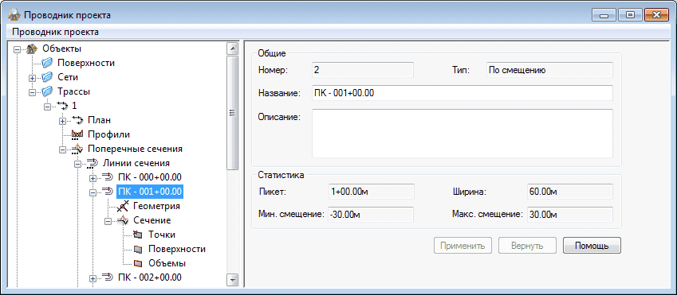Click the Макс. смещение value 30.00м
The image size is (677, 295).
point(570,214)
